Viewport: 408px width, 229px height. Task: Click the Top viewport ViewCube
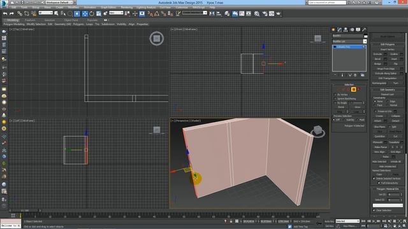click(x=156, y=38)
